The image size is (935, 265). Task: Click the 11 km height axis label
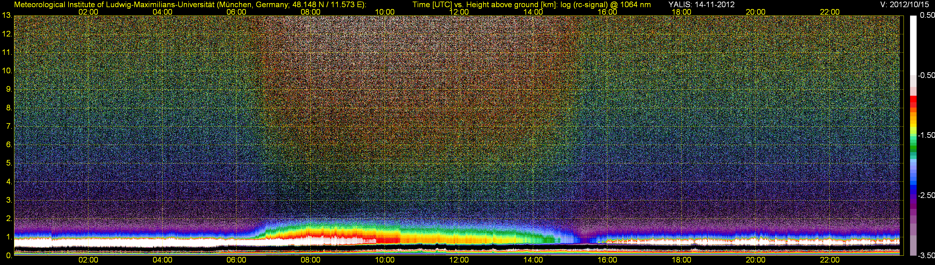click(7, 53)
